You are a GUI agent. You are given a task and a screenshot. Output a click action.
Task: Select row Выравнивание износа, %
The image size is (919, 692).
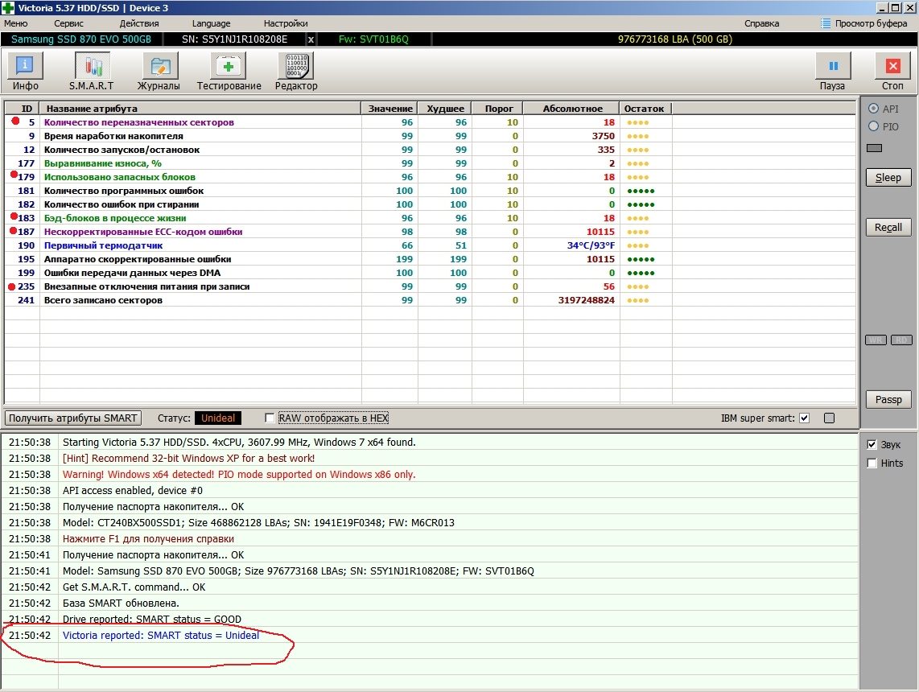pos(430,163)
